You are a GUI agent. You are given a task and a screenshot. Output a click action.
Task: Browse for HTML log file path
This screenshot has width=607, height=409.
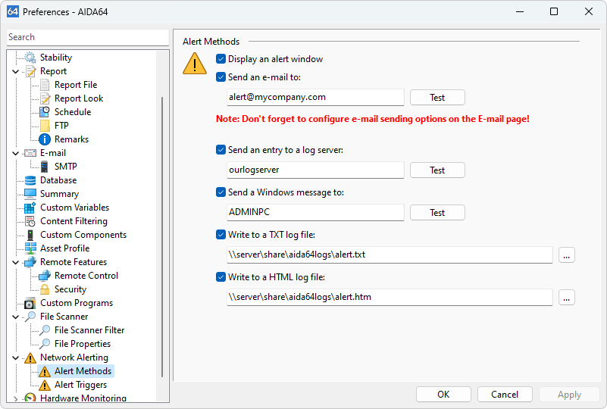(x=567, y=298)
